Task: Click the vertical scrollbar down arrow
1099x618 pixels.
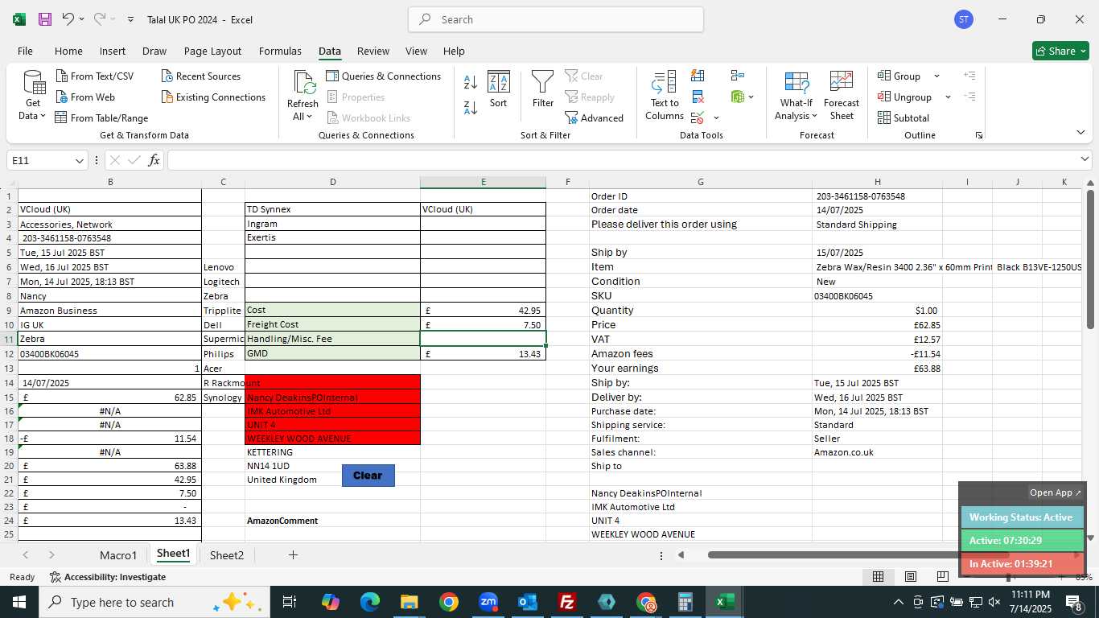Action: [x=1090, y=538]
